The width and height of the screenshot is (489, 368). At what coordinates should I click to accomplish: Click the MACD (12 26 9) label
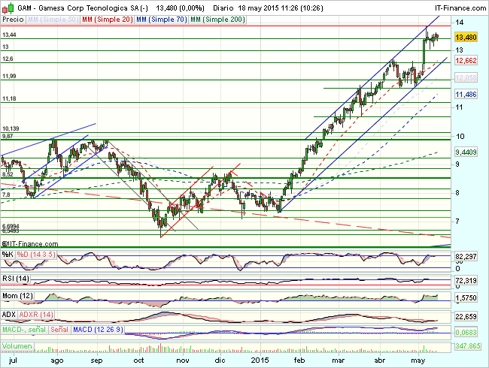98,330
